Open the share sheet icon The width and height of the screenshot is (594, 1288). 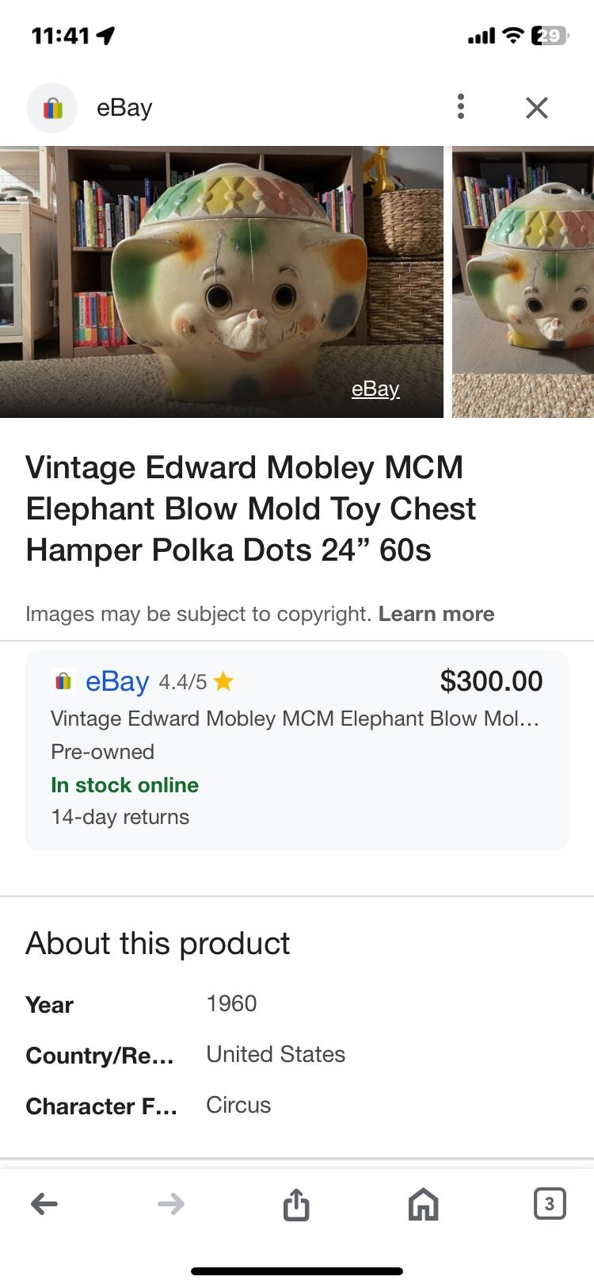pyautogui.click(x=296, y=1204)
